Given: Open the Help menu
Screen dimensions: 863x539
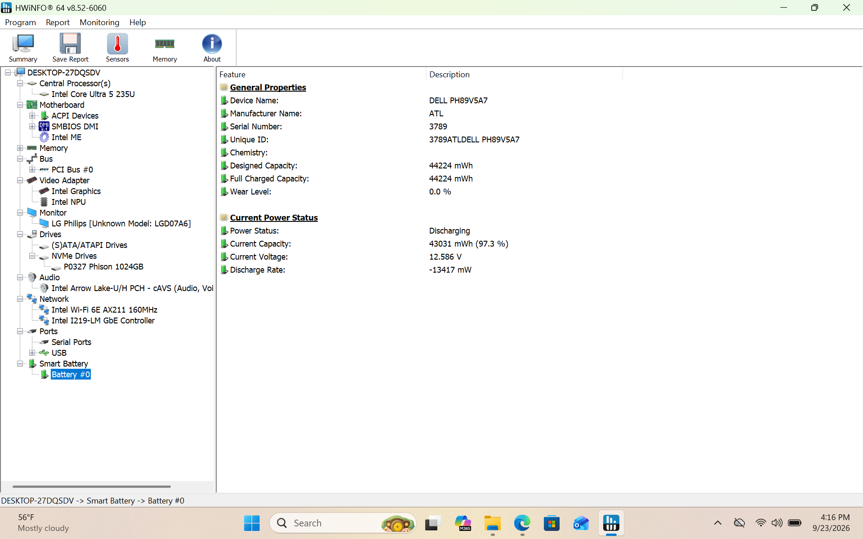Looking at the screenshot, I should (x=138, y=22).
